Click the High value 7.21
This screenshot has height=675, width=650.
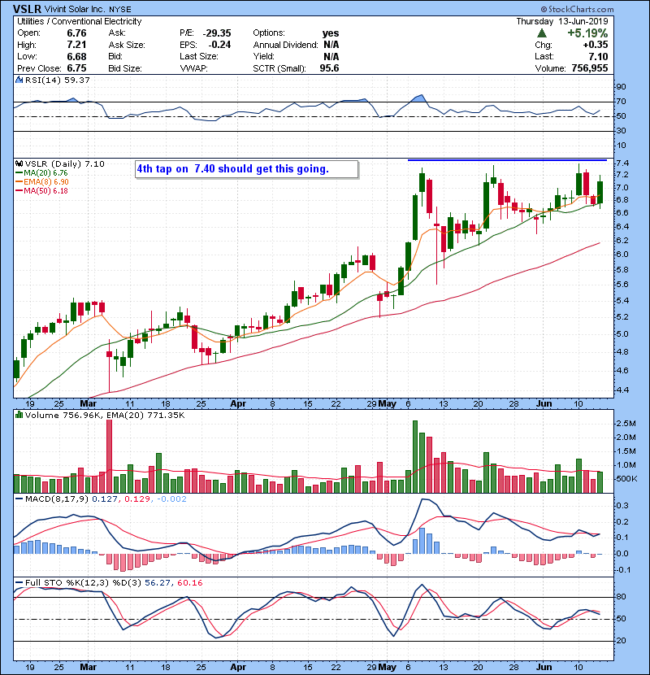pos(76,45)
